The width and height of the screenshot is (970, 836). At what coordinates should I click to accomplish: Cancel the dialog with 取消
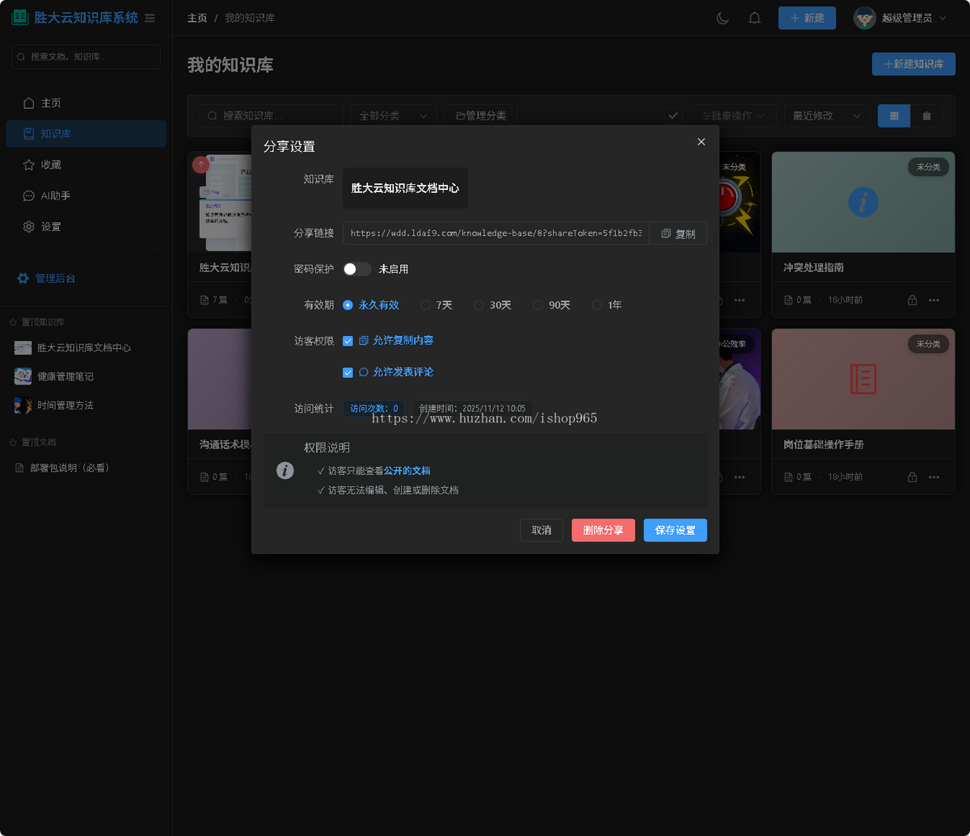tap(542, 530)
